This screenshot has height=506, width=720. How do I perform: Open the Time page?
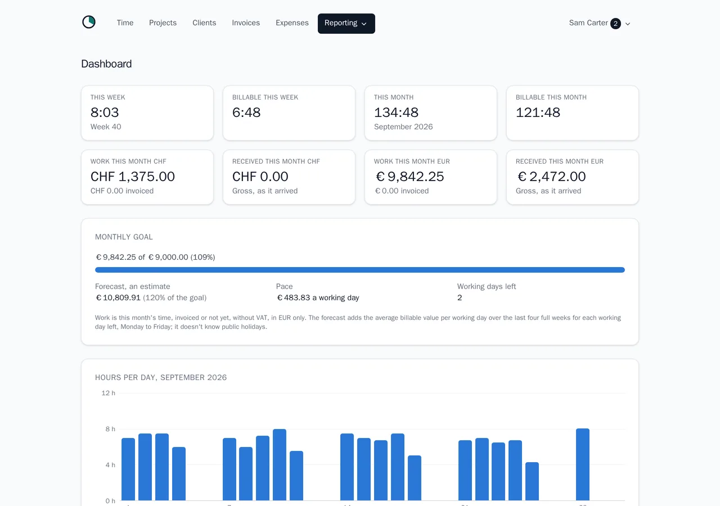coord(125,23)
